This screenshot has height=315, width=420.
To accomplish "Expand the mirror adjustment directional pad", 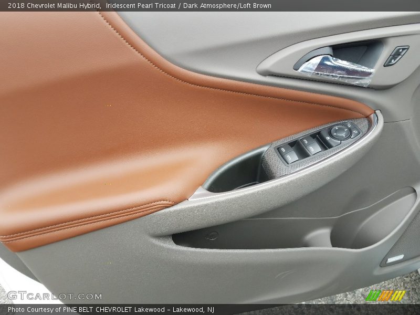I will pos(339,134).
